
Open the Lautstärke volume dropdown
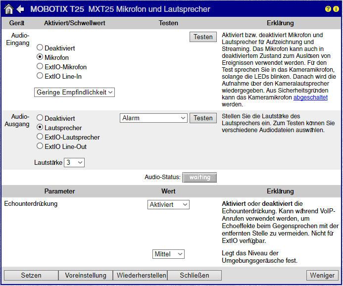[x=74, y=163]
